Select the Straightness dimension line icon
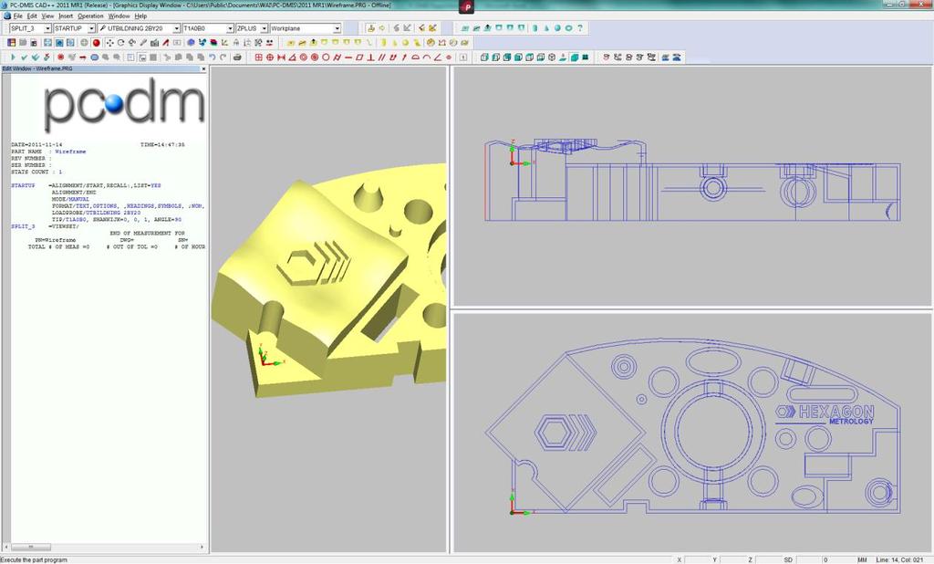Screen dimensions: 934x564 click(x=348, y=57)
